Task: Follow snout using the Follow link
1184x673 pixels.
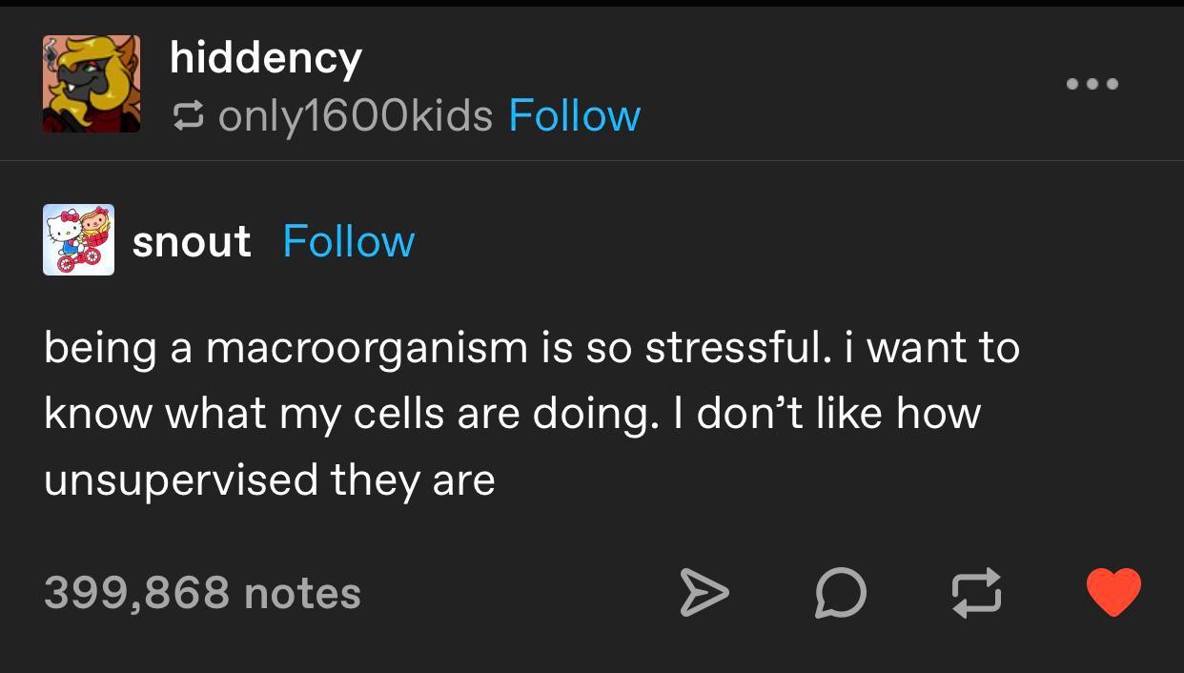Action: [348, 241]
